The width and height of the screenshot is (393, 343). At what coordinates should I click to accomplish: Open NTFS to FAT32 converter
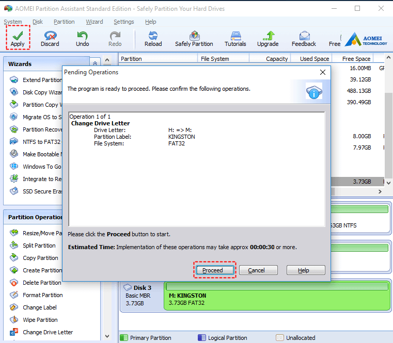[x=36, y=142]
